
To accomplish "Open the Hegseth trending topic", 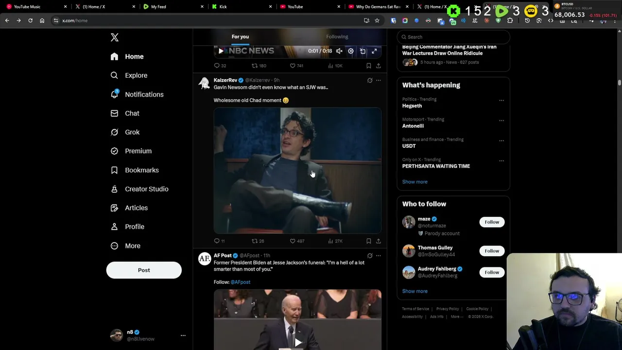I will pyautogui.click(x=412, y=106).
